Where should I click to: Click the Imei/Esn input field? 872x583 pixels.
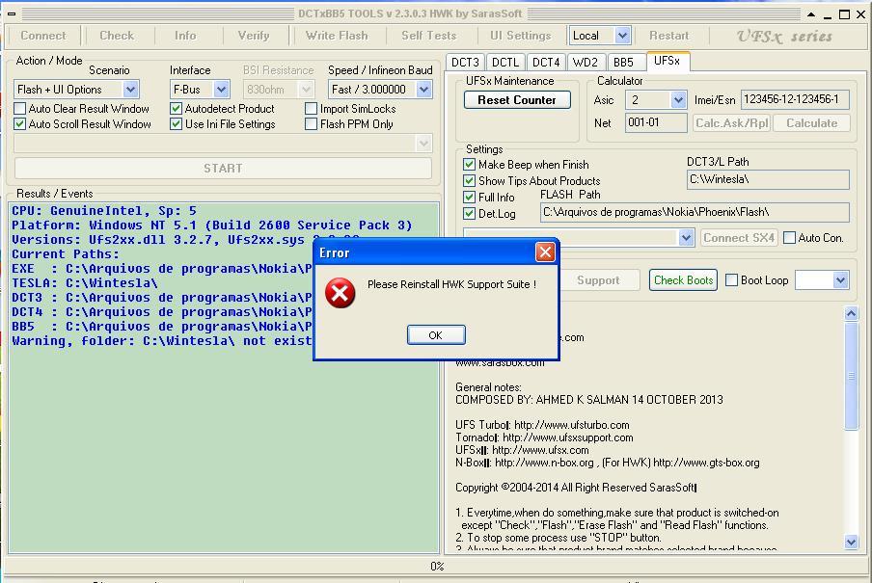pyautogui.click(x=795, y=100)
